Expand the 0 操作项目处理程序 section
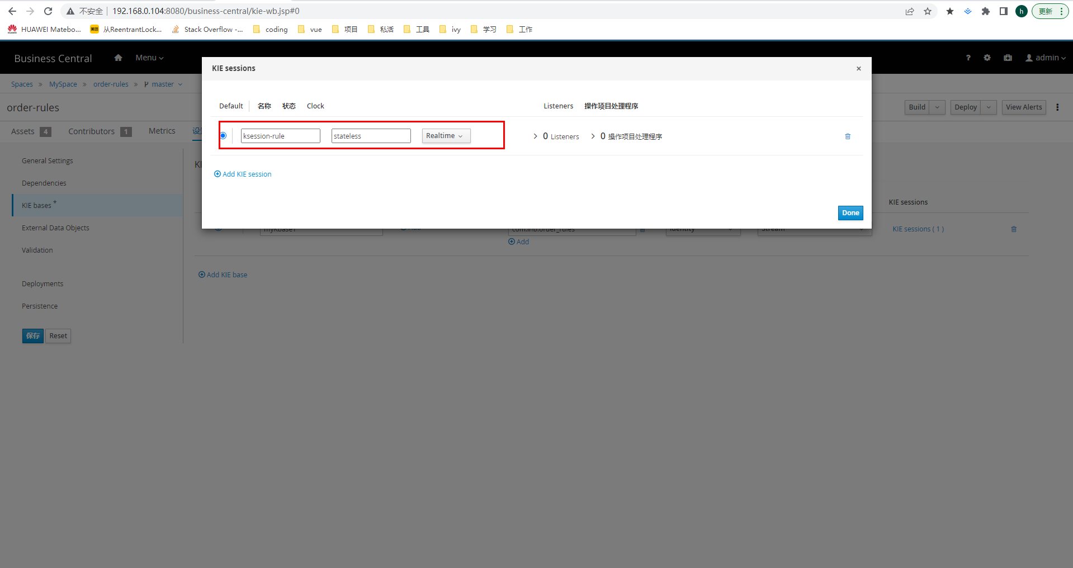 pyautogui.click(x=626, y=136)
